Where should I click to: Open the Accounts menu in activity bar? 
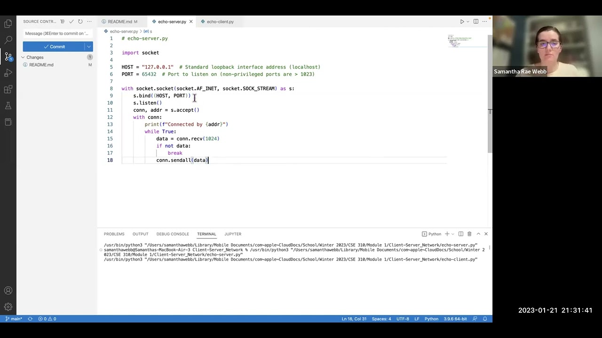(8, 291)
